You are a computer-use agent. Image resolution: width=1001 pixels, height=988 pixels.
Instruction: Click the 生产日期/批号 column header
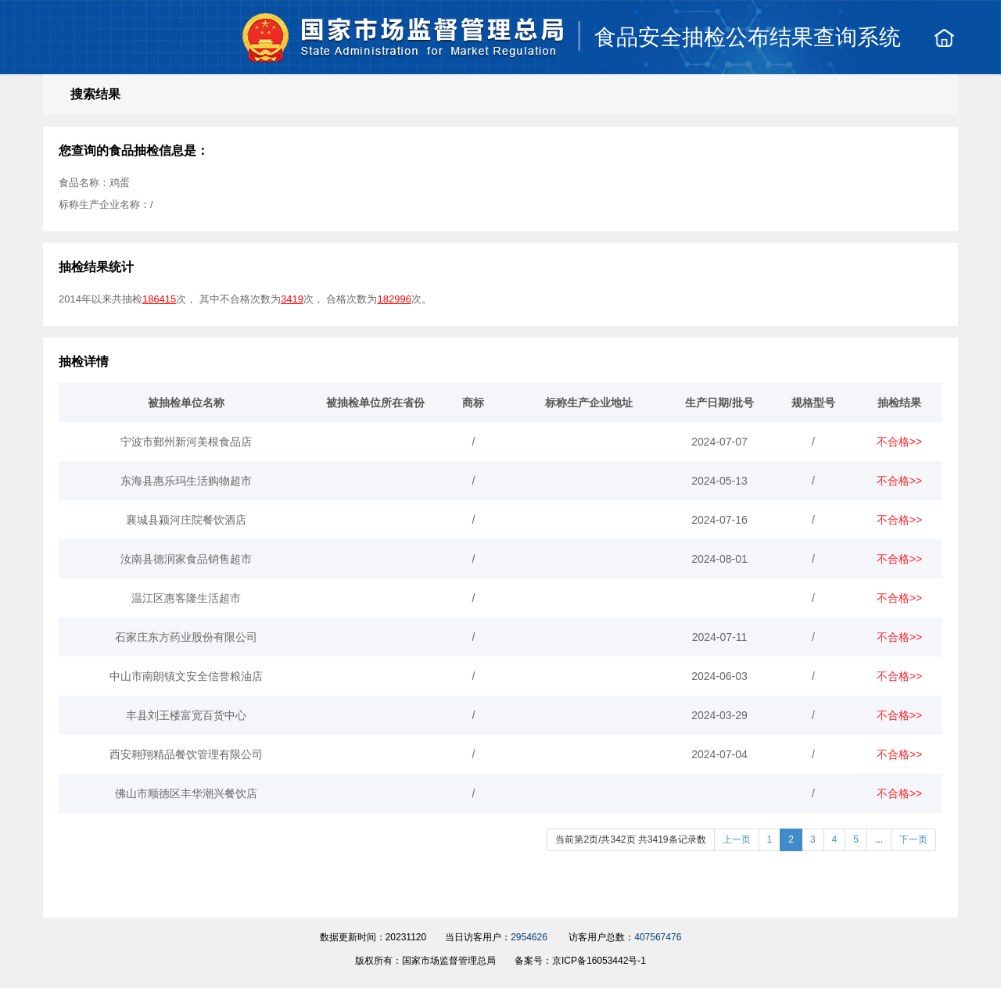coord(719,403)
